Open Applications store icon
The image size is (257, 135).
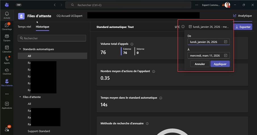click(x=7, y=105)
